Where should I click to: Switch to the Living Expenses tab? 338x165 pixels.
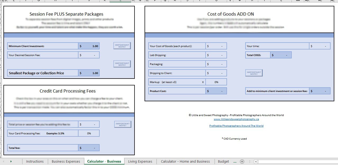(140, 161)
